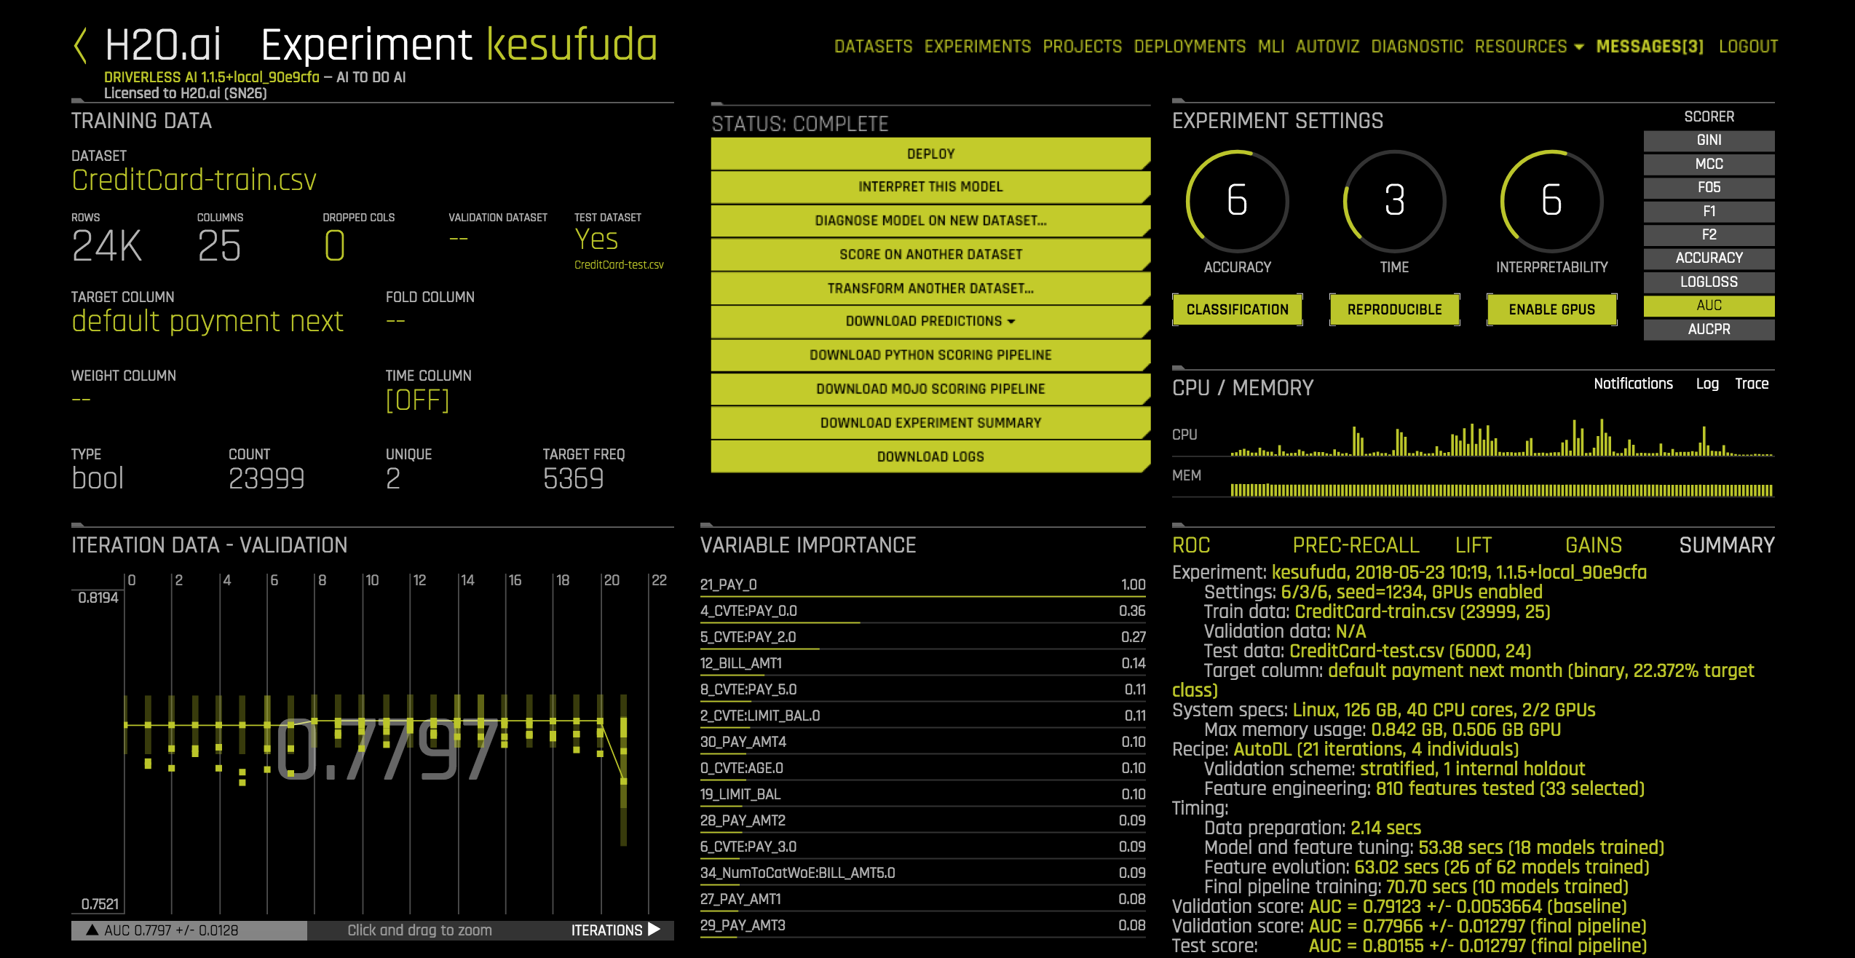The height and width of the screenshot is (958, 1855).
Task: Click TRANSFORM ANOTHER DATASET
Action: pyautogui.click(x=930, y=288)
